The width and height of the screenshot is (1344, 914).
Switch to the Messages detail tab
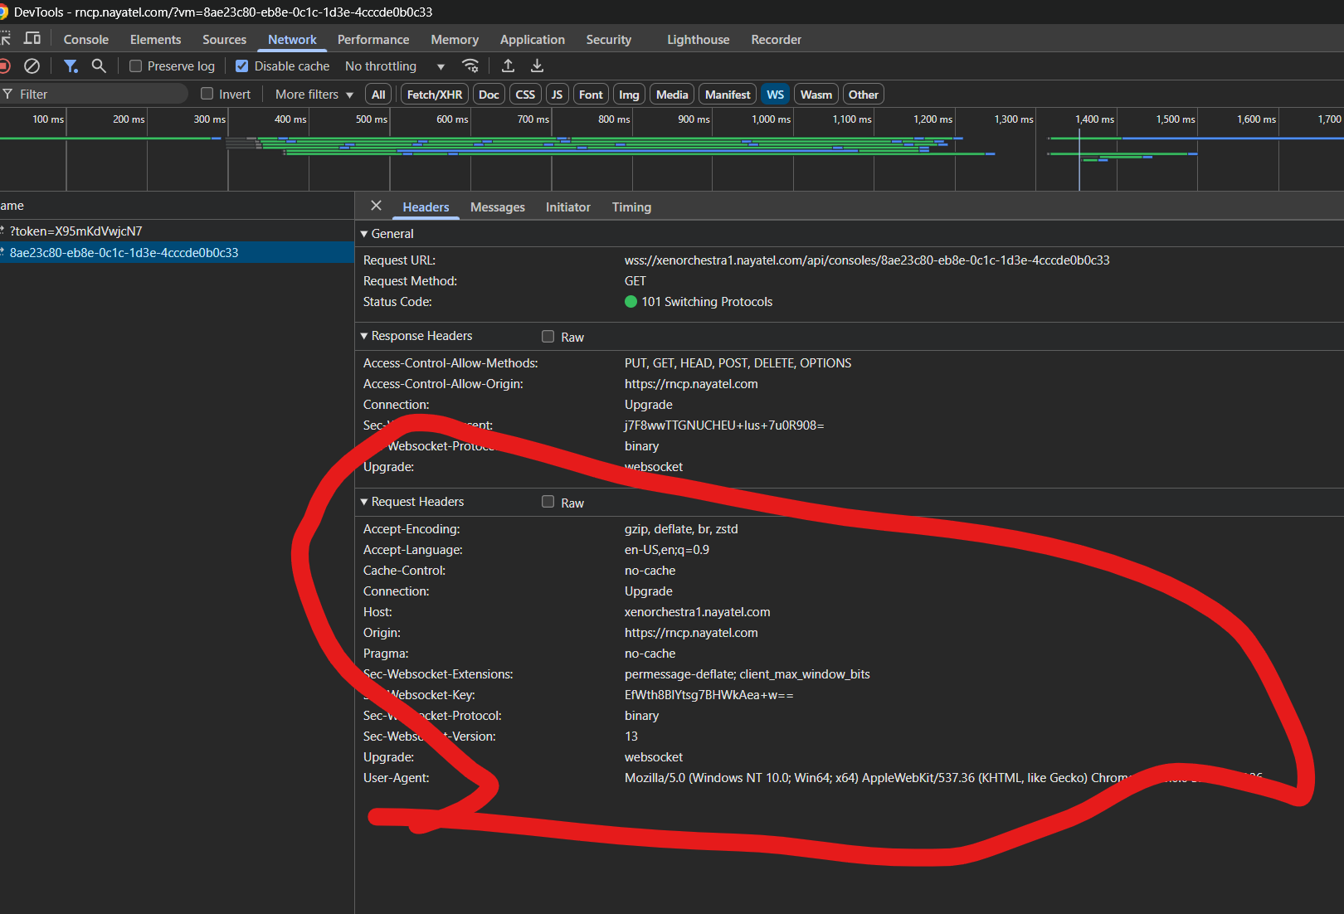point(498,207)
